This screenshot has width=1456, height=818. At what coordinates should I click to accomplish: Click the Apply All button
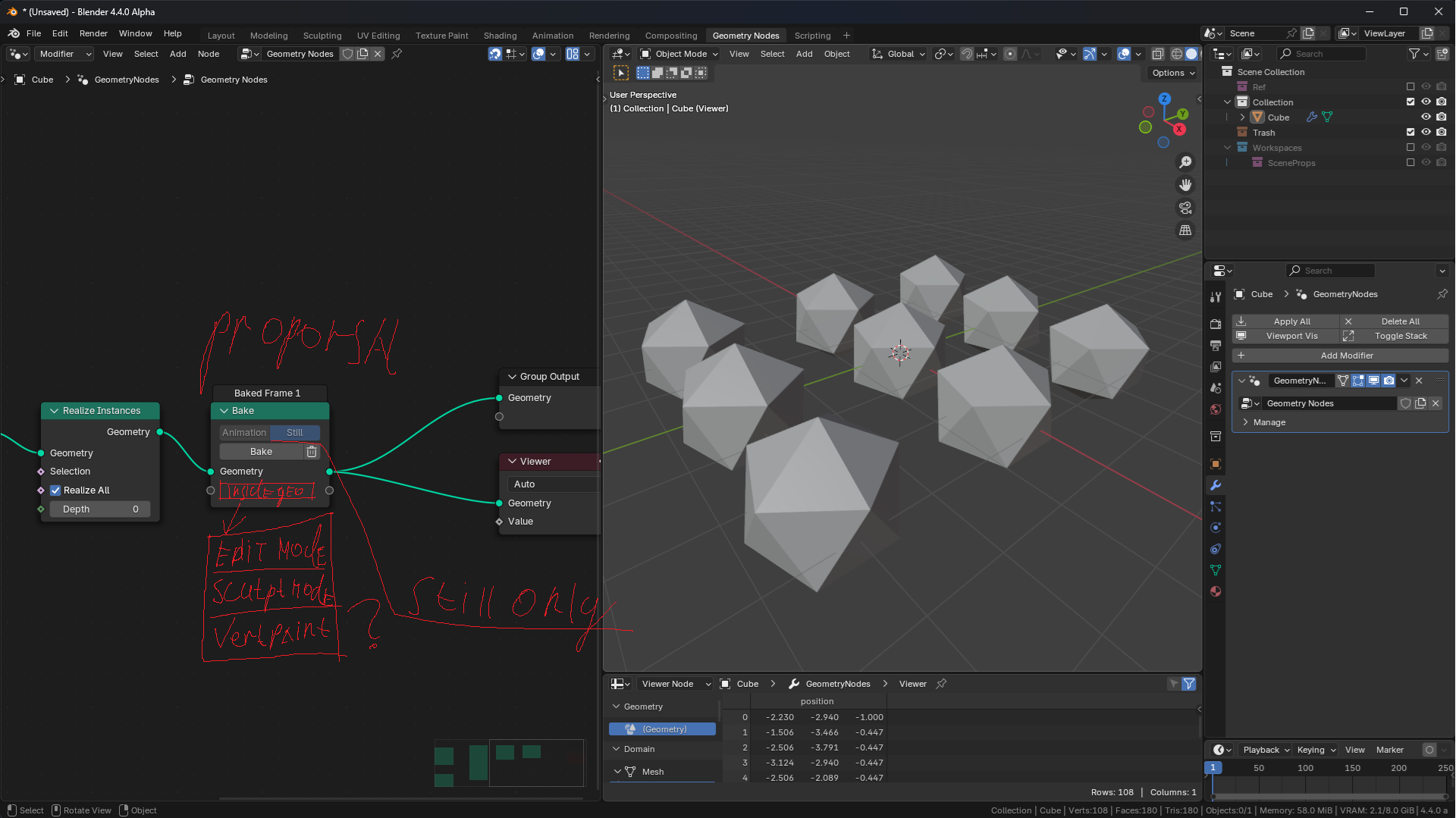coord(1286,321)
